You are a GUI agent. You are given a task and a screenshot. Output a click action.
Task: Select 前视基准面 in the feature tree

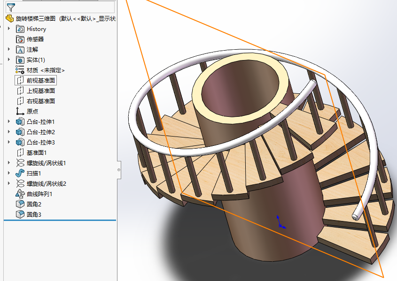point(40,81)
